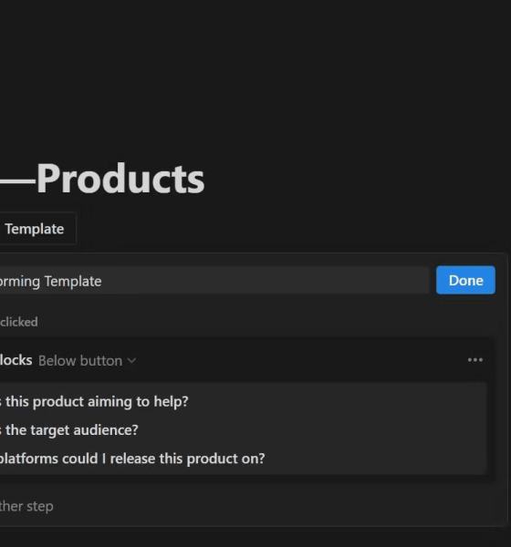
Task: Click the chevron beside Below button
Action: pos(131,361)
